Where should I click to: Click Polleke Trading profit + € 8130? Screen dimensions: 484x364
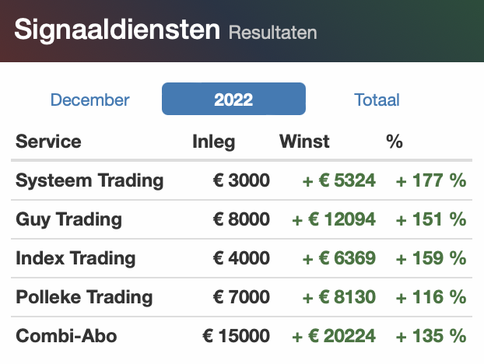(339, 297)
